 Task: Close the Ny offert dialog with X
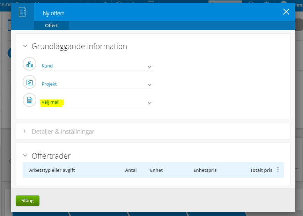point(286,12)
